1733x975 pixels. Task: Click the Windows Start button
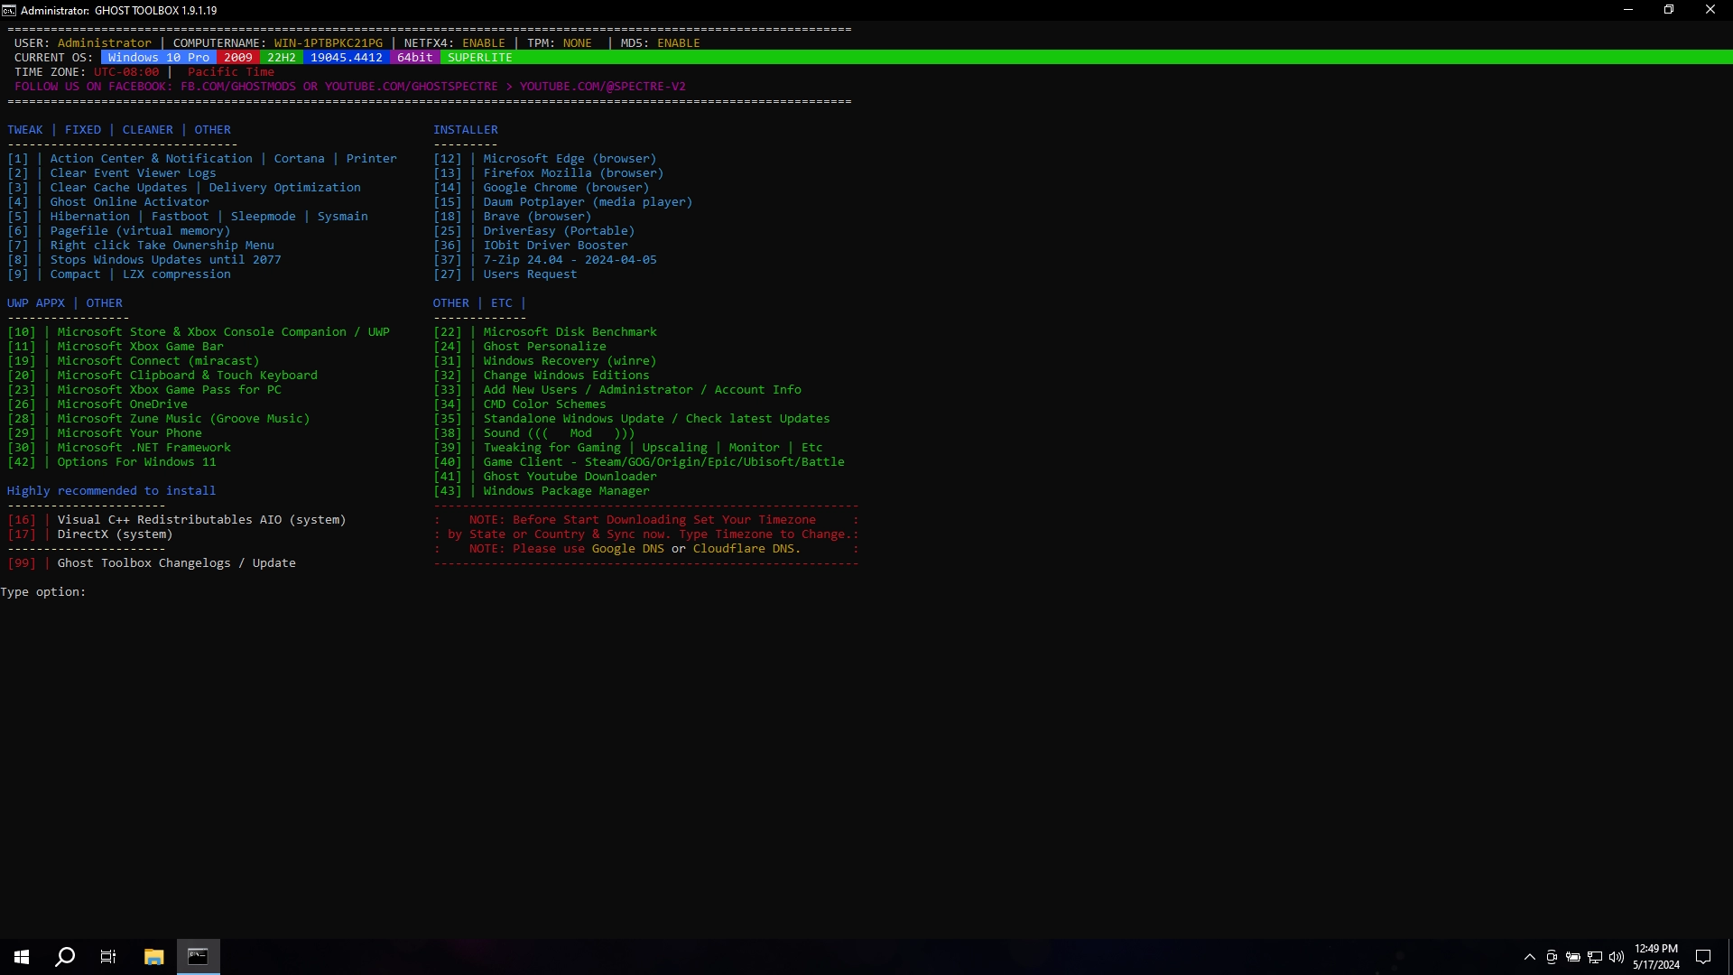click(x=22, y=957)
